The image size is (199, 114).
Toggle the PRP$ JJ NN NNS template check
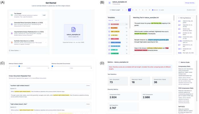(x=109, y=43)
